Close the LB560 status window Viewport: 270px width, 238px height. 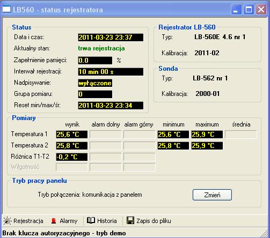pyautogui.click(x=261, y=9)
